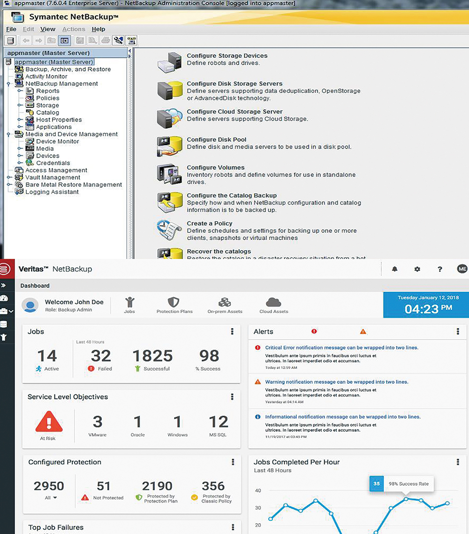Expand the Reports tree node
This screenshot has width=469, height=534.
pyautogui.click(x=20, y=91)
